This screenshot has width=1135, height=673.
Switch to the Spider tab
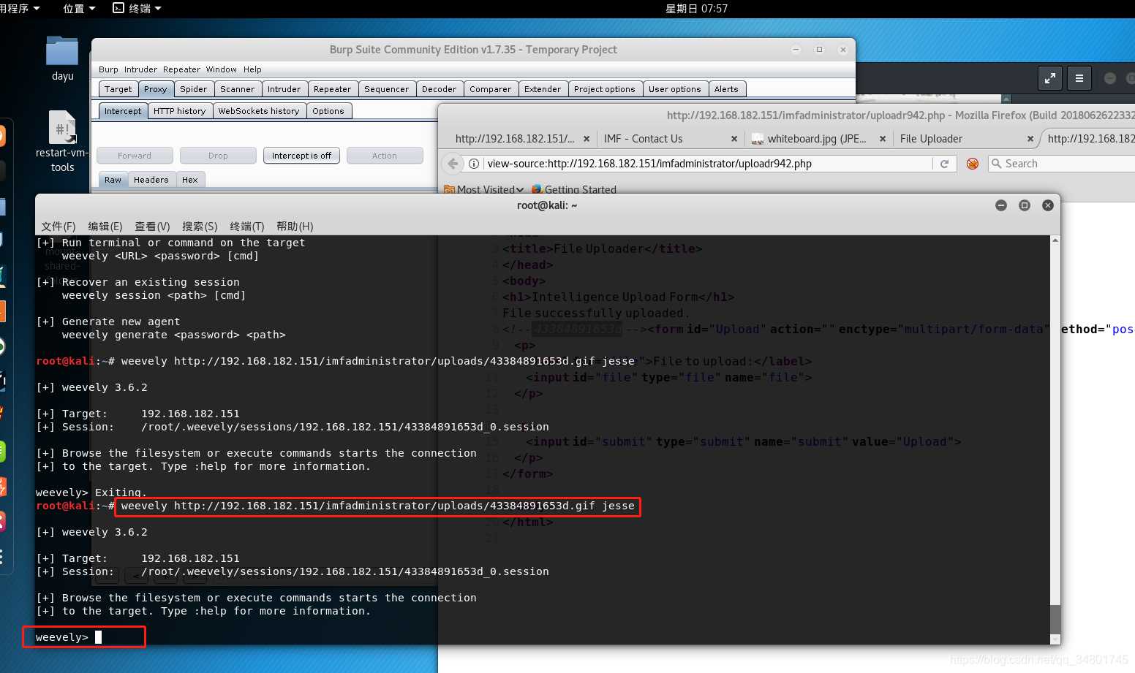point(193,89)
